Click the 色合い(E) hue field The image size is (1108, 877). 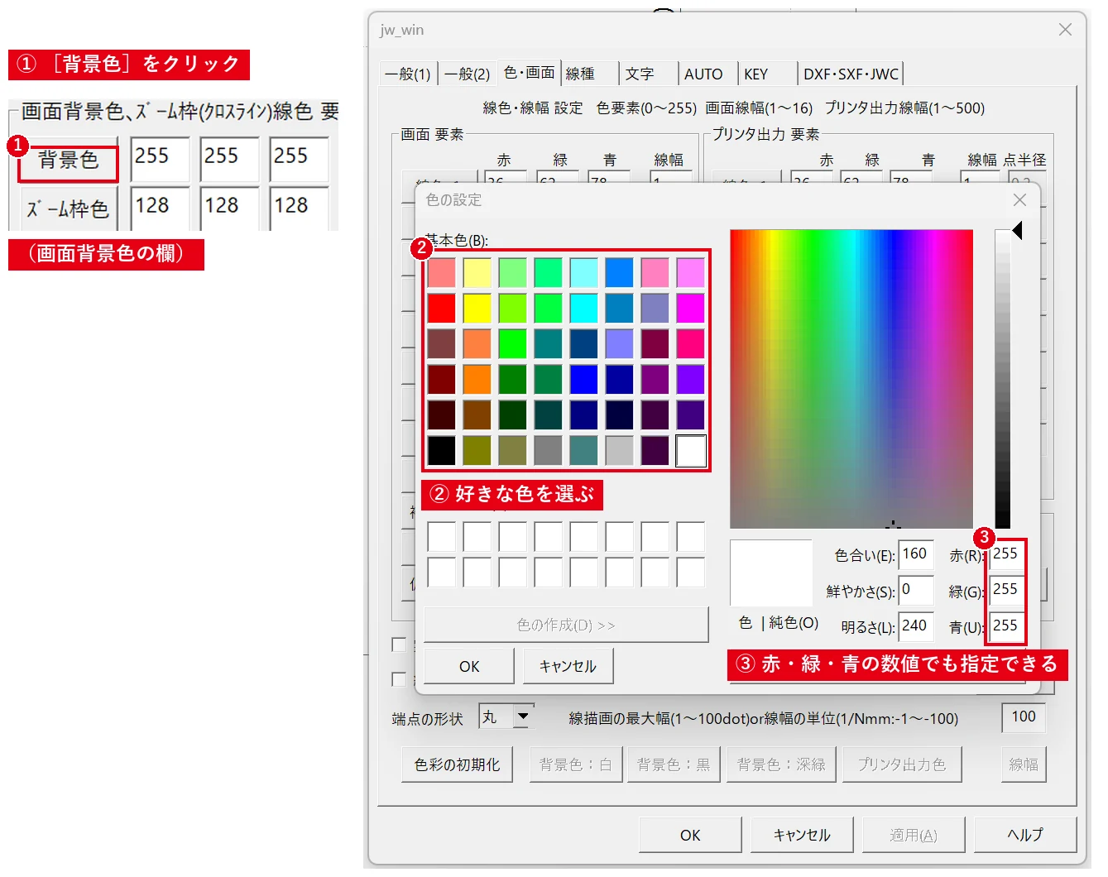point(916,554)
